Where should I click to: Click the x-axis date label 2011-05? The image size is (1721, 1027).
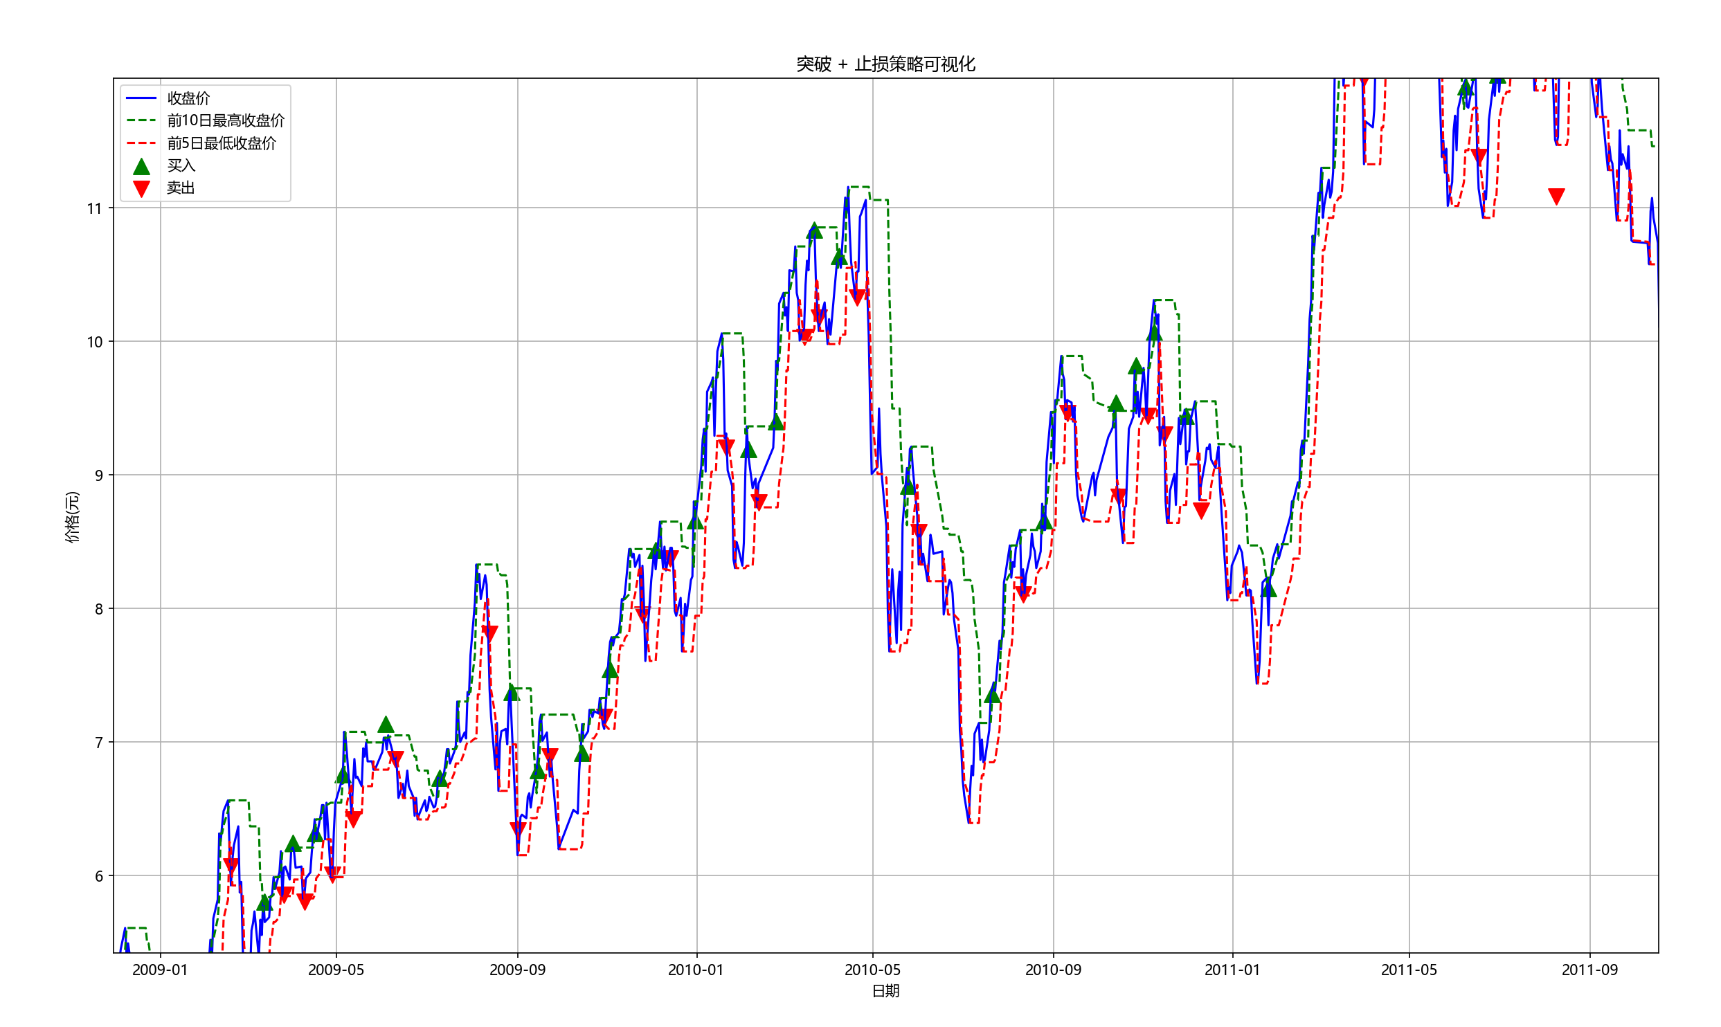[1409, 970]
